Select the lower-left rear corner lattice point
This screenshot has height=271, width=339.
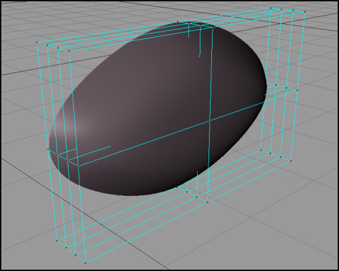coord(57,241)
